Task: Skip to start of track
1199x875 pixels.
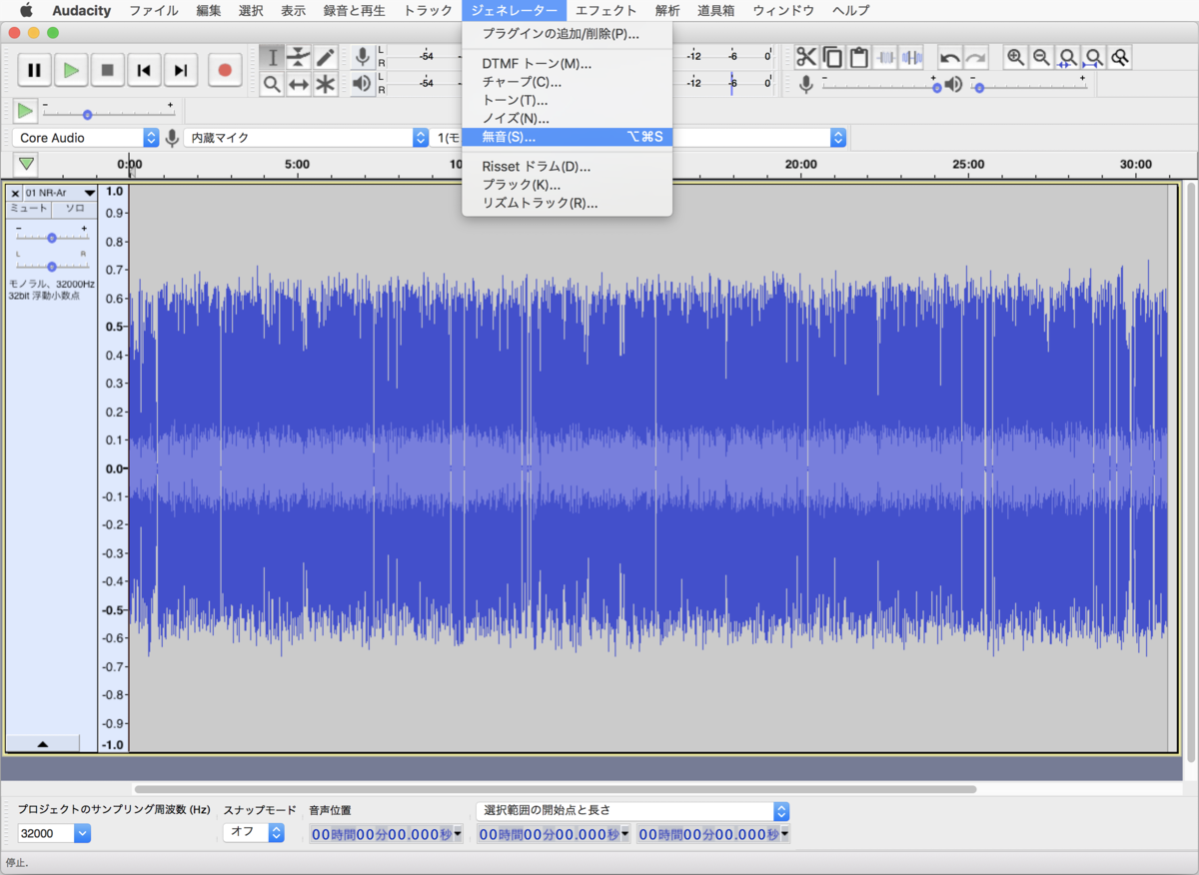Action: pos(144,70)
